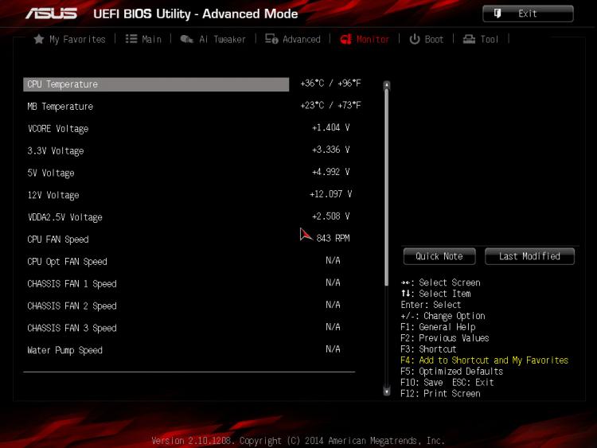
Task: Click the F5 Optimized Defaults hint
Action: [x=452, y=371]
